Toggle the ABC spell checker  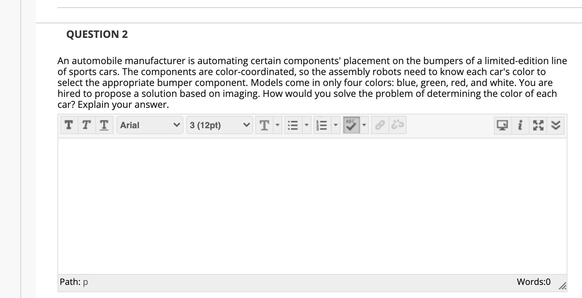coord(351,125)
